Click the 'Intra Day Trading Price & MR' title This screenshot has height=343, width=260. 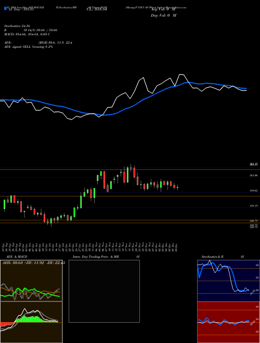pos(96,257)
